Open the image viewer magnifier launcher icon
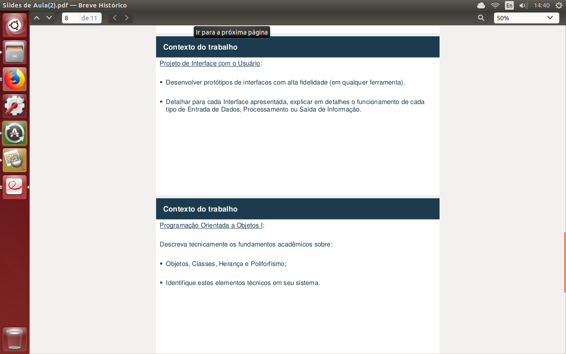The width and height of the screenshot is (566, 354). pyautogui.click(x=15, y=161)
